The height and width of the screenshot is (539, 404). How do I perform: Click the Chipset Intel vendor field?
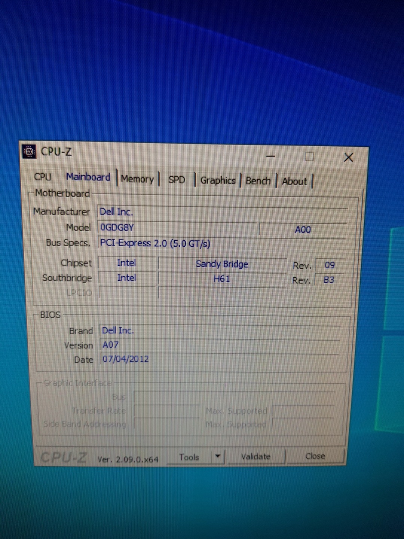(x=126, y=263)
